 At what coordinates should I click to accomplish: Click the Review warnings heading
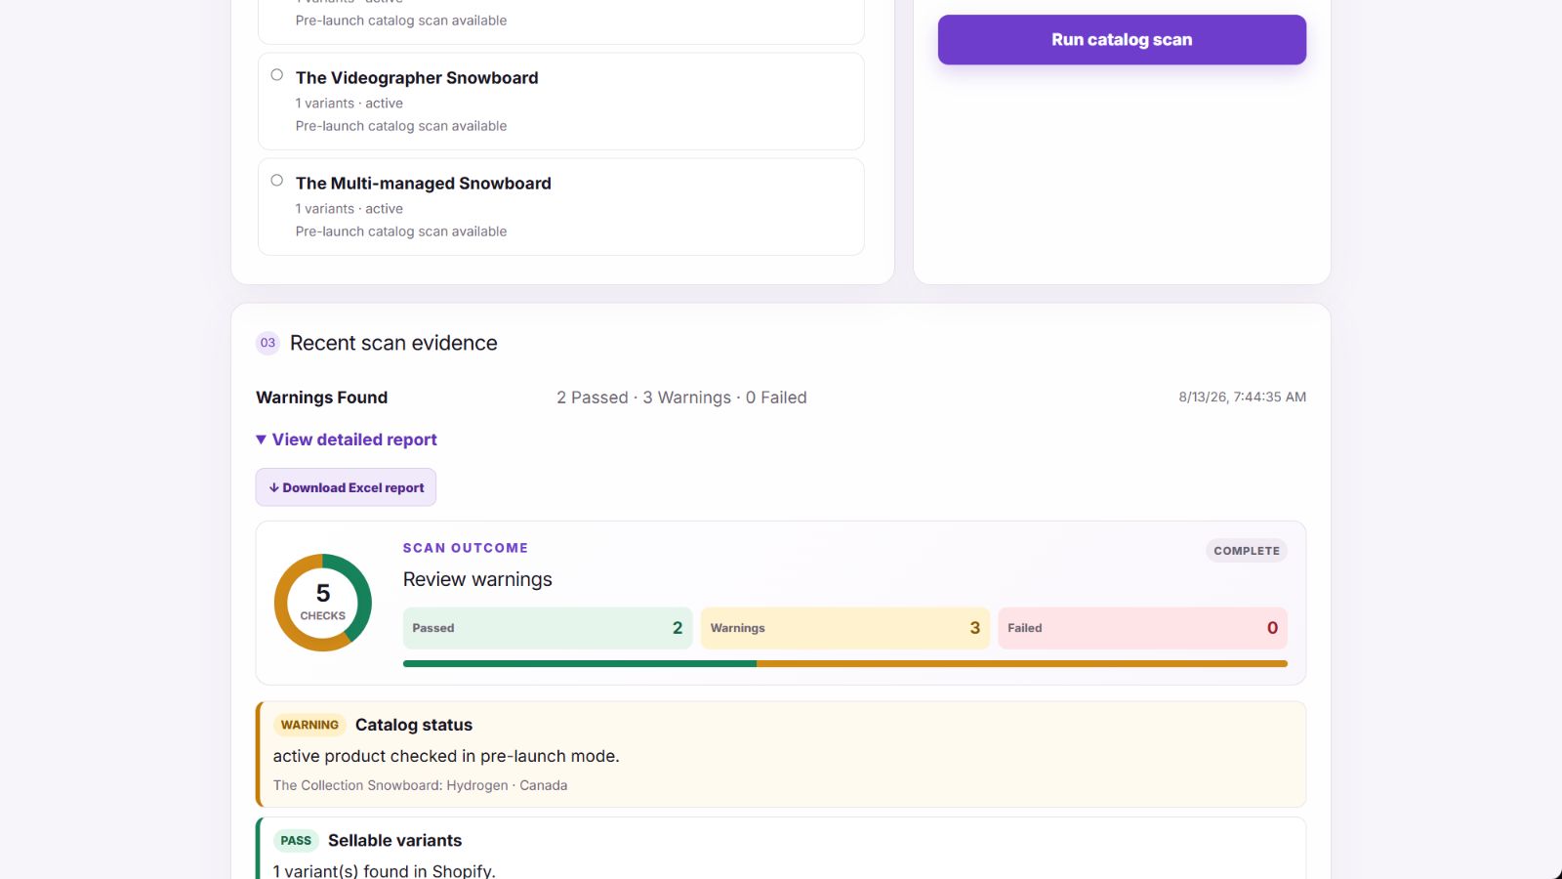pos(477,579)
